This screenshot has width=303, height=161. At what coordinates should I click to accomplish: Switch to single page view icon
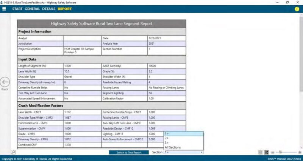261,152
